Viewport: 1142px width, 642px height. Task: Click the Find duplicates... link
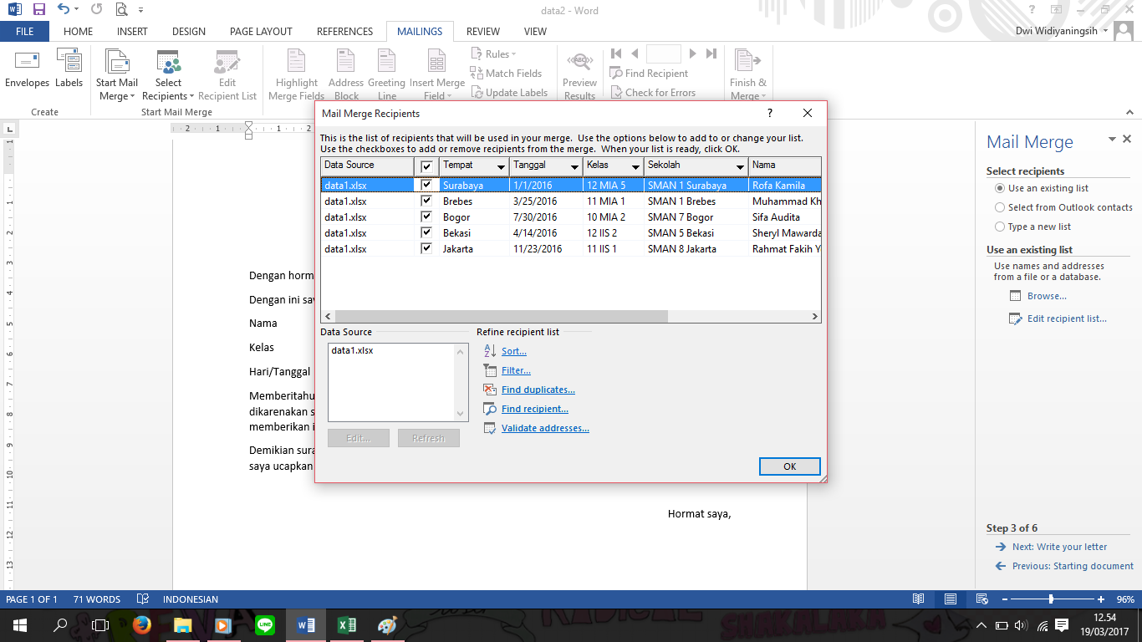click(538, 390)
